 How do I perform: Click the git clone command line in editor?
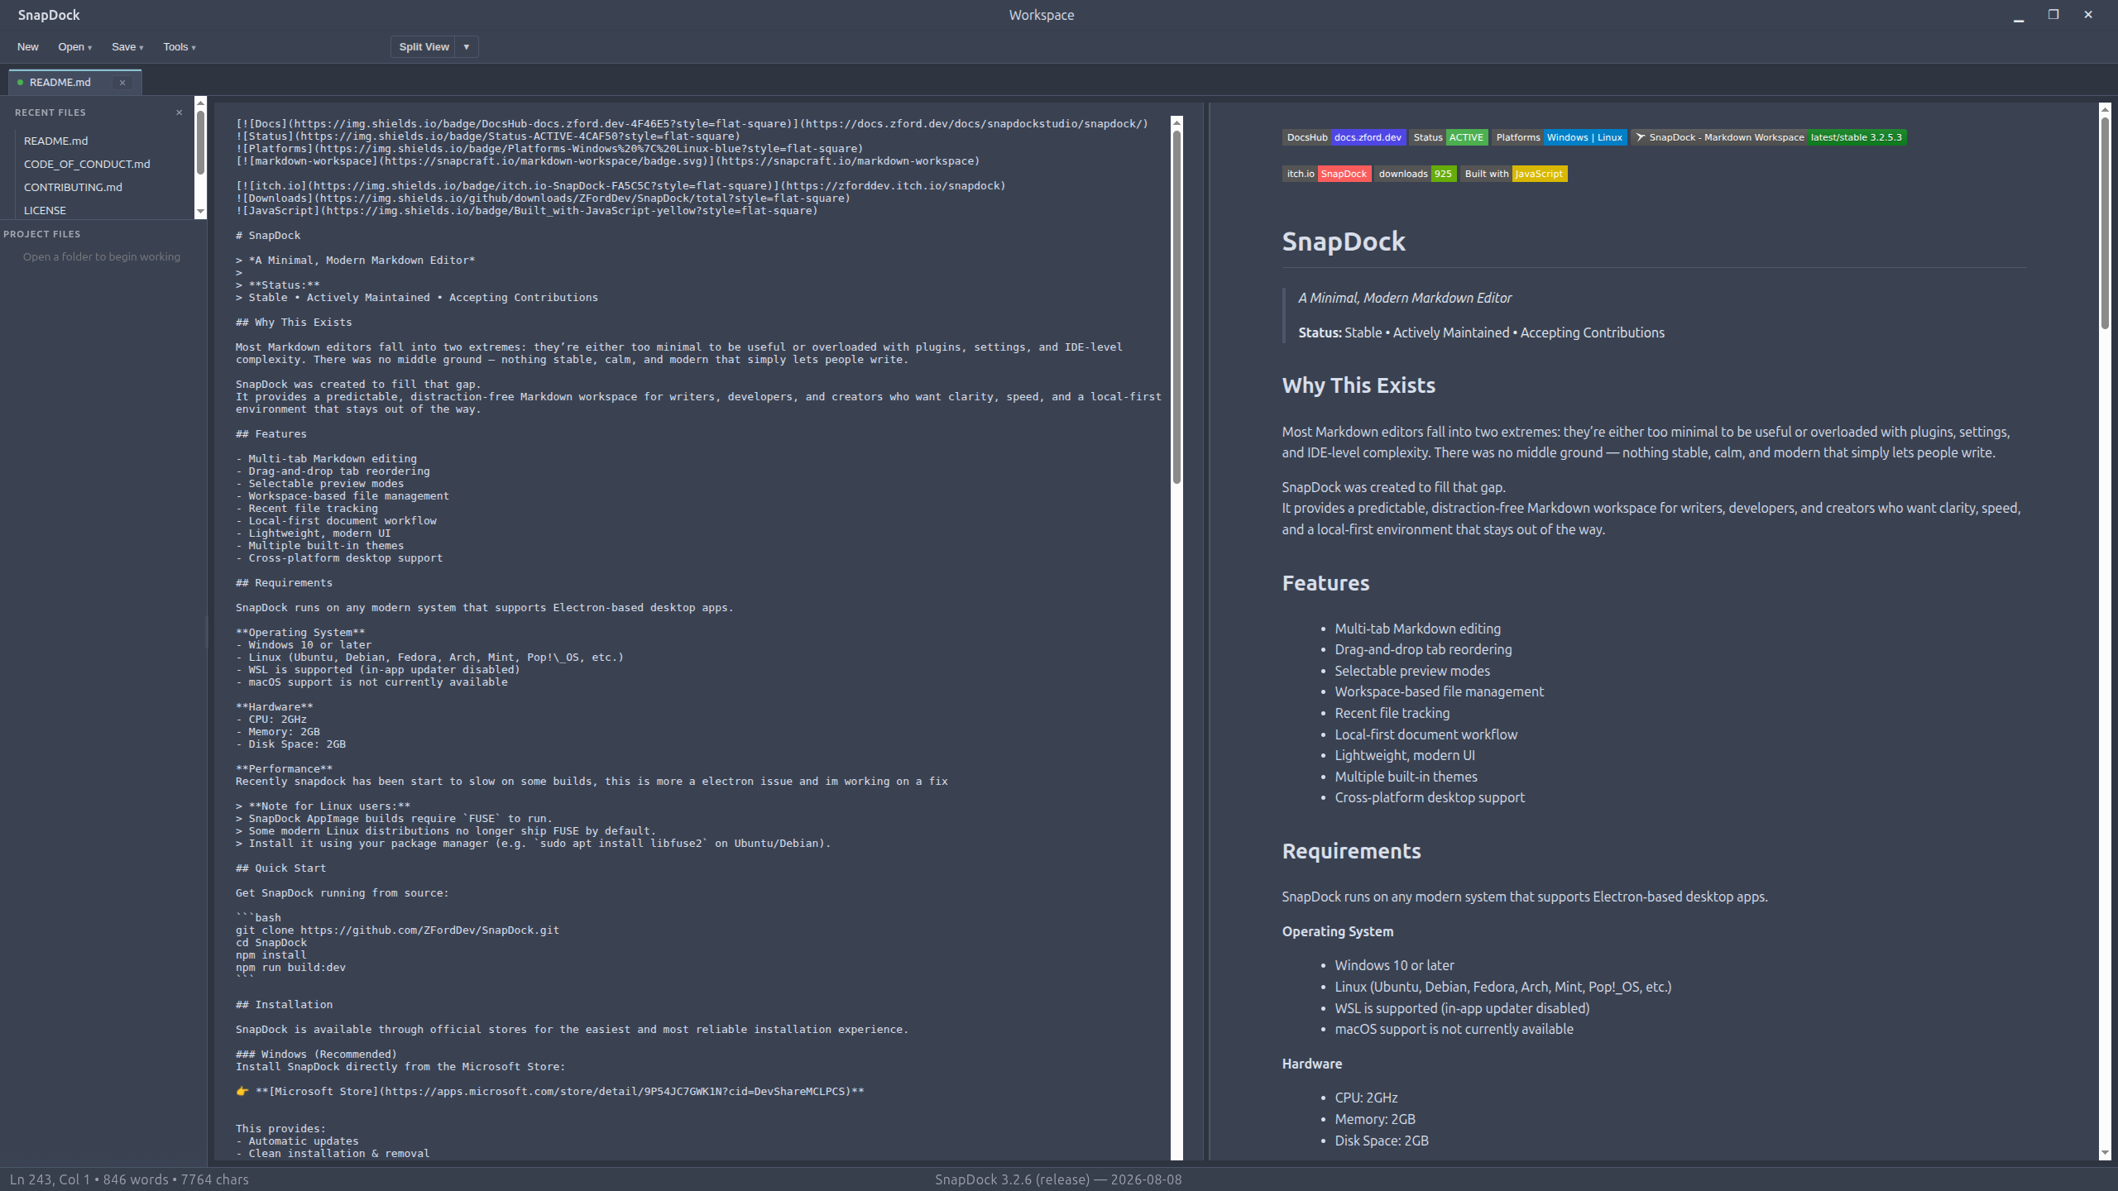pyautogui.click(x=397, y=930)
